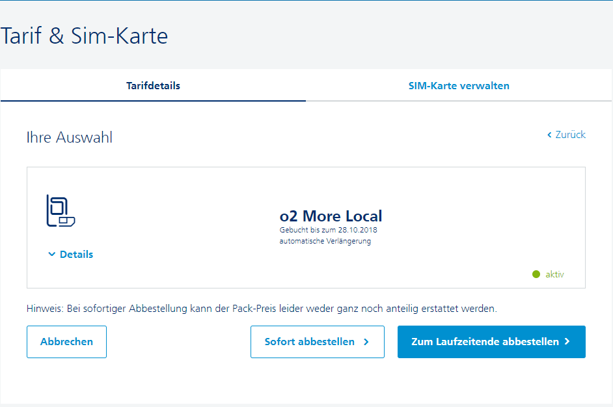Click the 'Ihre Auswahl' heading

coord(70,137)
